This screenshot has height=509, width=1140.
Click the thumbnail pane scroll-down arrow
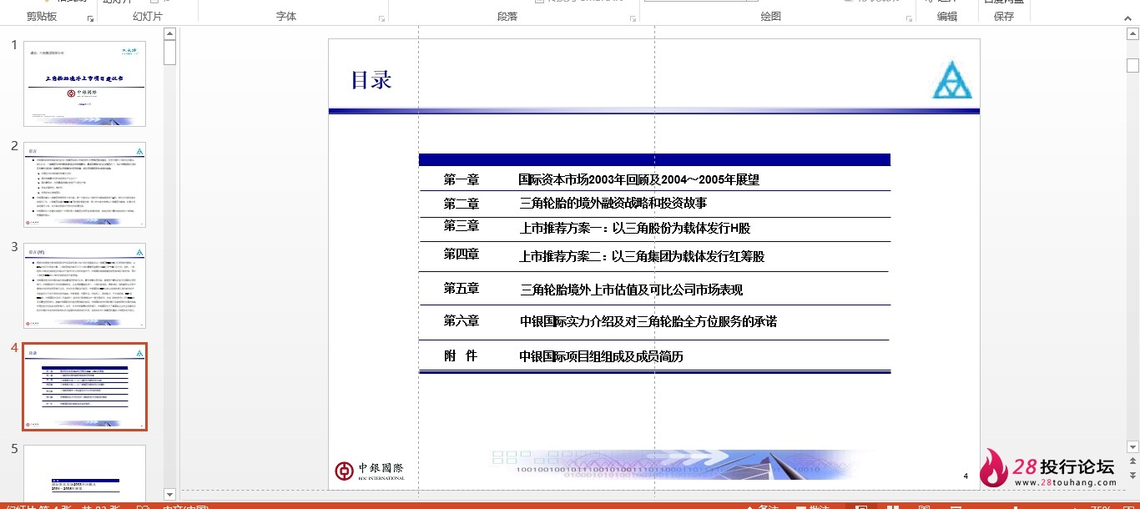coord(170,494)
